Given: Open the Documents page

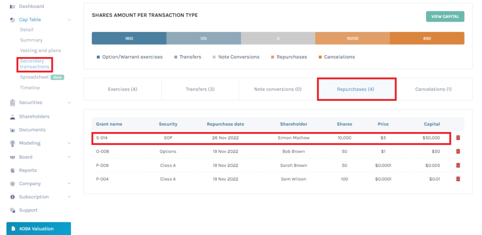Looking at the screenshot, I should (32, 130).
